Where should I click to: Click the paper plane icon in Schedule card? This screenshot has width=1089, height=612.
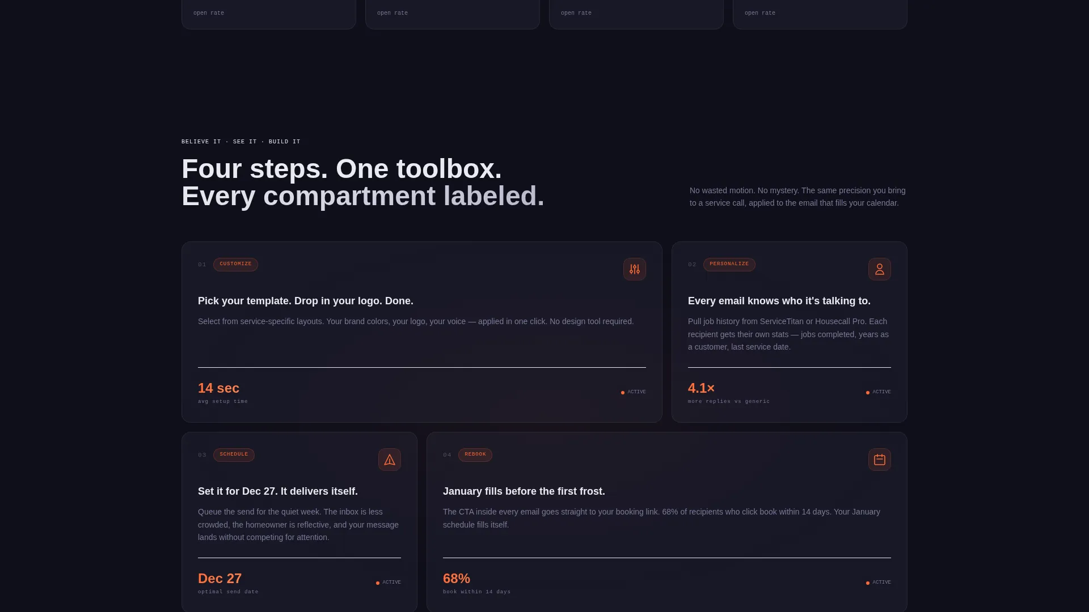pyautogui.click(x=390, y=460)
